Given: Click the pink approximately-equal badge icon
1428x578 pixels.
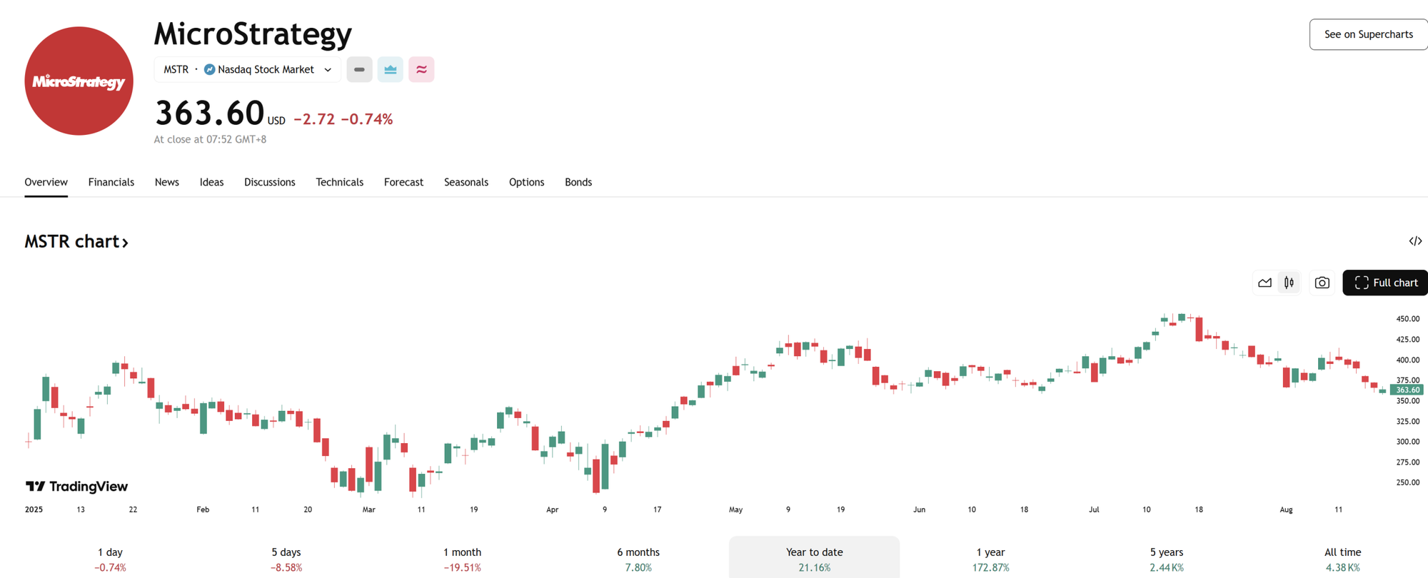Looking at the screenshot, I should 421,69.
